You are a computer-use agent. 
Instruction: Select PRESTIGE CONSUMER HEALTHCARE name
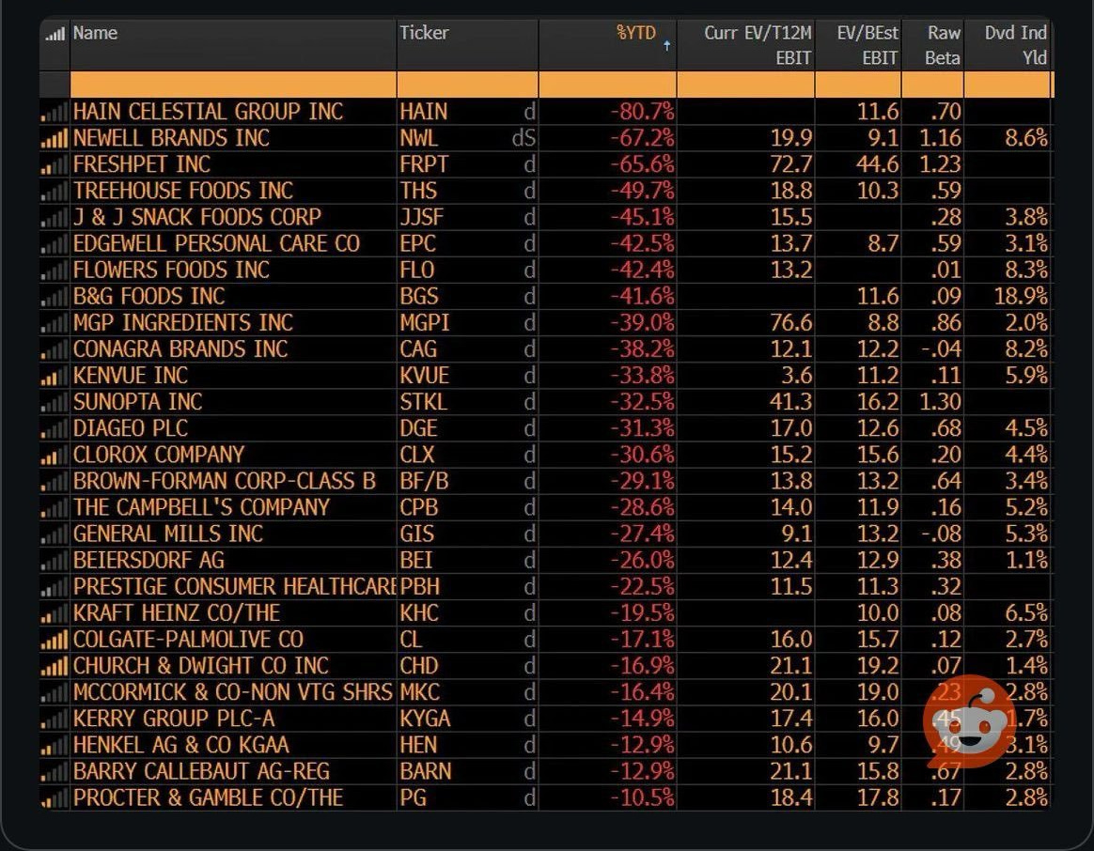[234, 587]
